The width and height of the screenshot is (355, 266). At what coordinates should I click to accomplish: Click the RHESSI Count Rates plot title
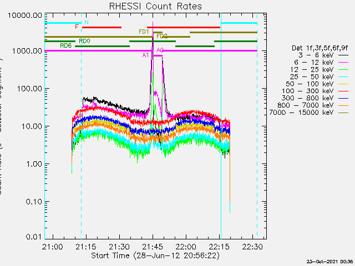coord(155,6)
